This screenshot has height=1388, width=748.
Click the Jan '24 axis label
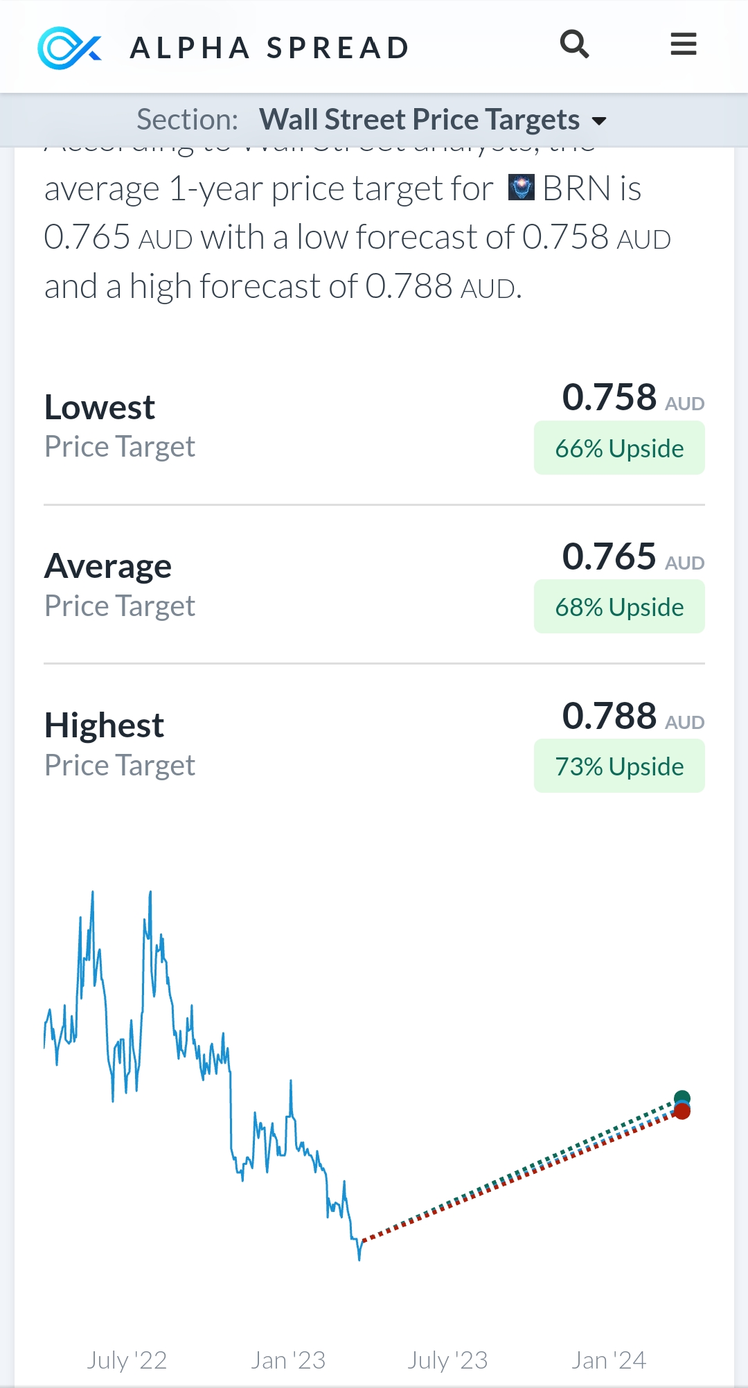click(609, 1360)
